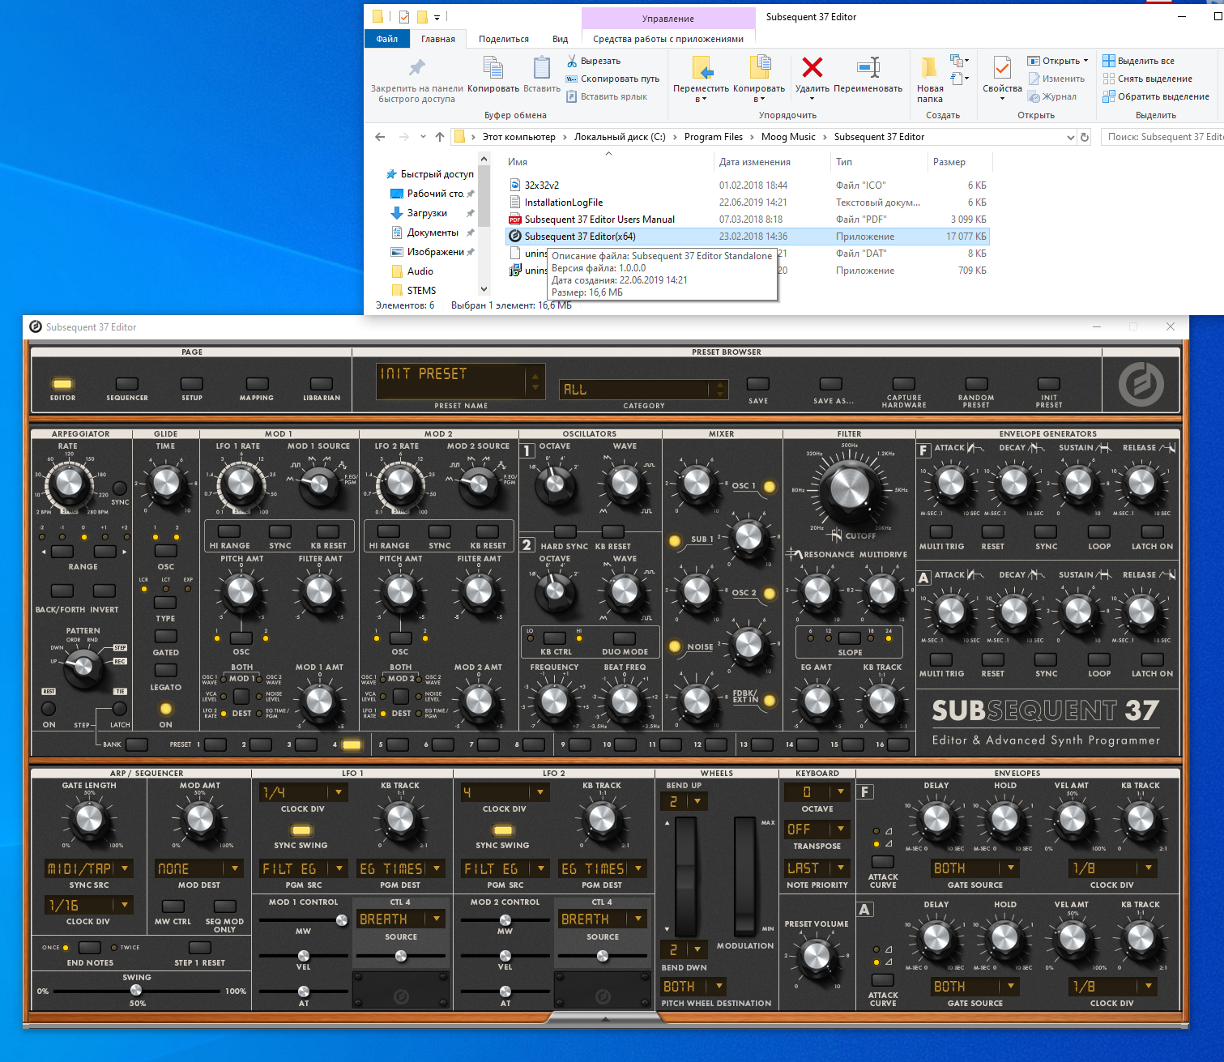The height and width of the screenshot is (1062, 1224).
Task: Select the Subsequent 37 Editors Manual file
Action: point(599,220)
